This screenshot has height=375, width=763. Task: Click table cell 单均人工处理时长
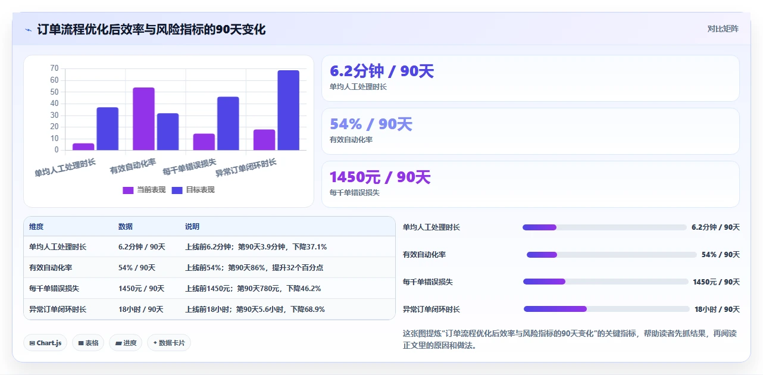[x=58, y=246]
